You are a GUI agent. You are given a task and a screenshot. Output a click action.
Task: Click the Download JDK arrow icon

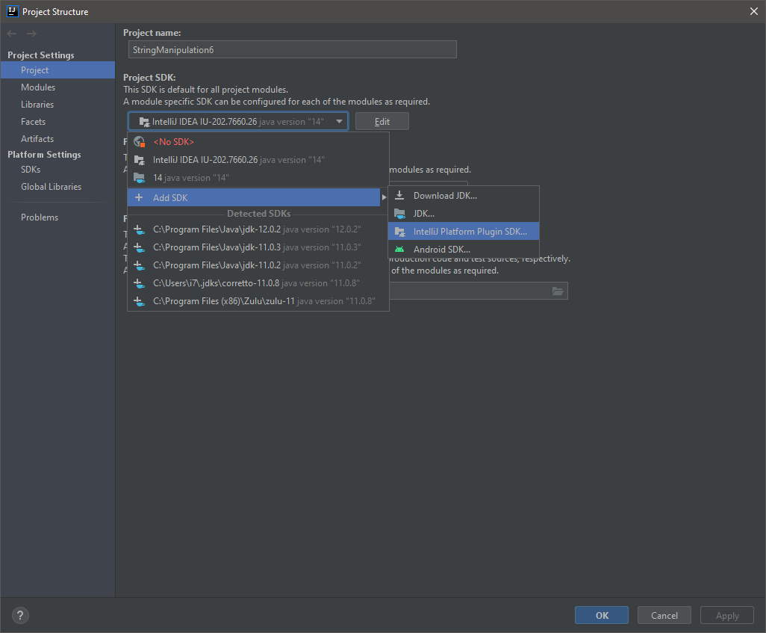(x=399, y=195)
